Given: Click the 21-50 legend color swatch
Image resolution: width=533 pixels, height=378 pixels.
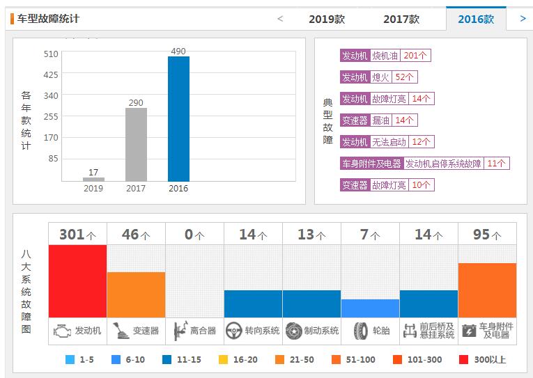Looking at the screenshot, I should pyautogui.click(x=280, y=359).
